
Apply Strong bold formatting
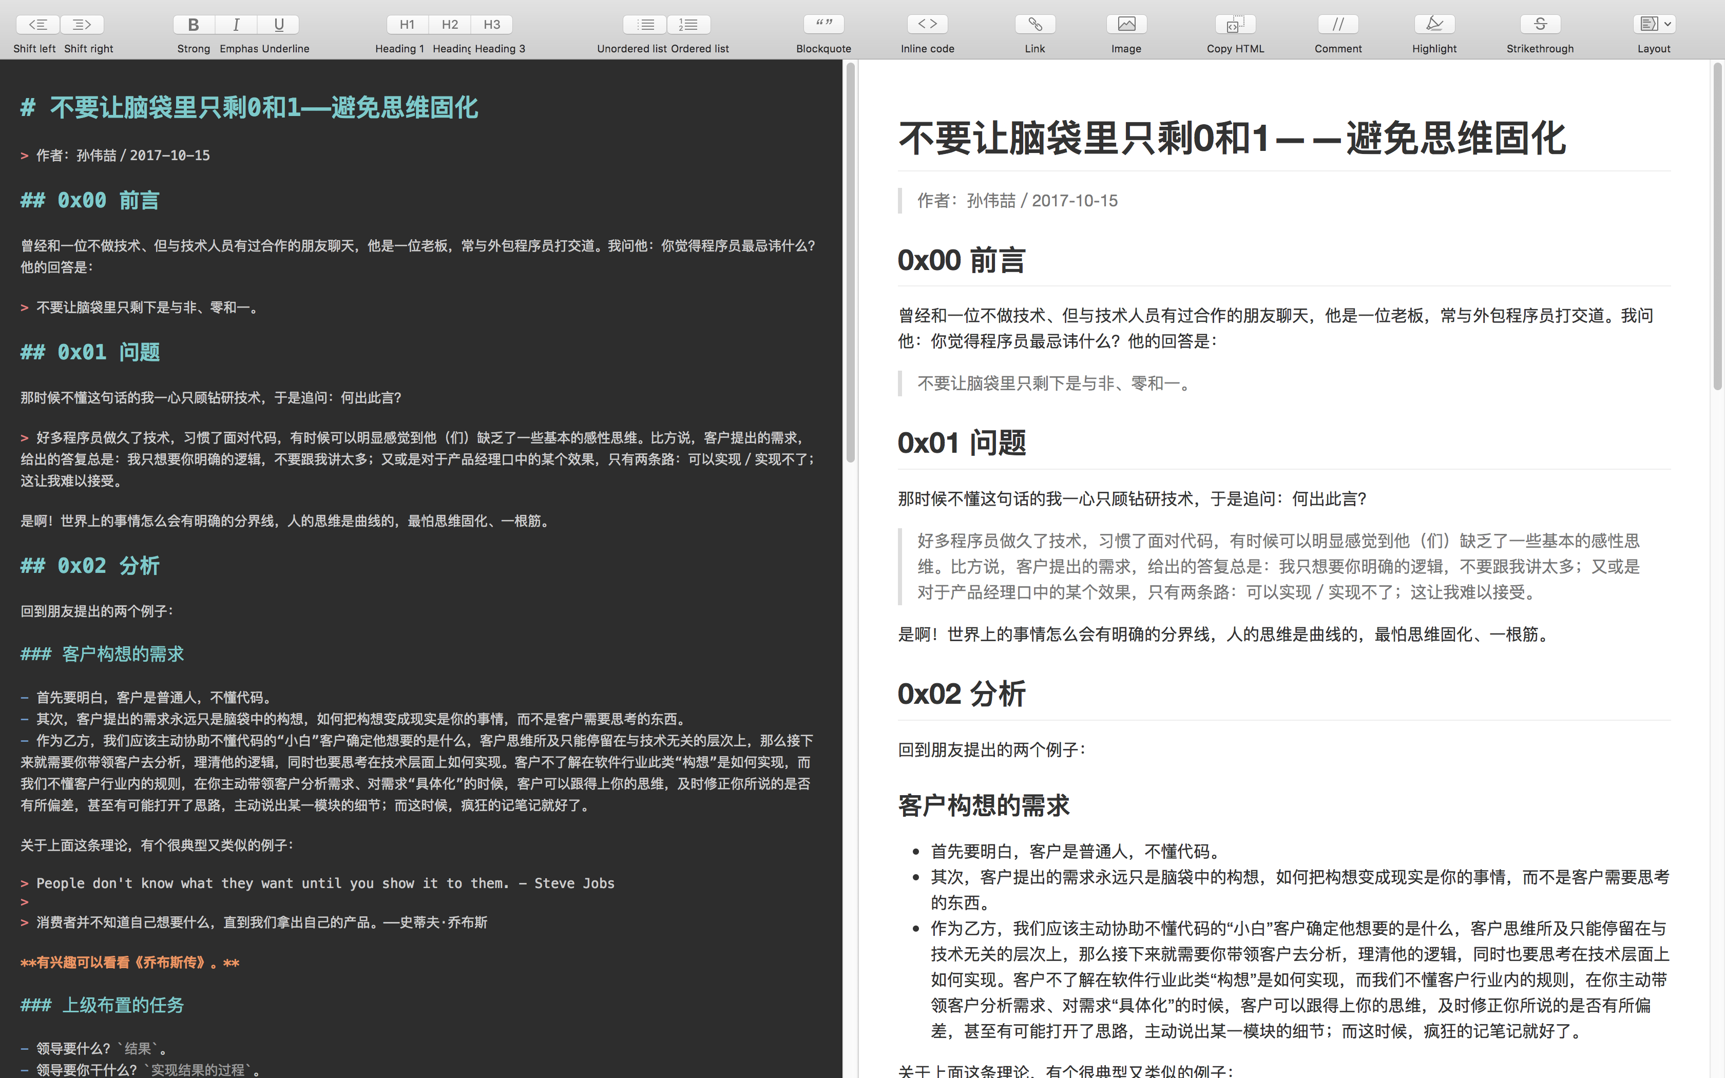coord(193,24)
